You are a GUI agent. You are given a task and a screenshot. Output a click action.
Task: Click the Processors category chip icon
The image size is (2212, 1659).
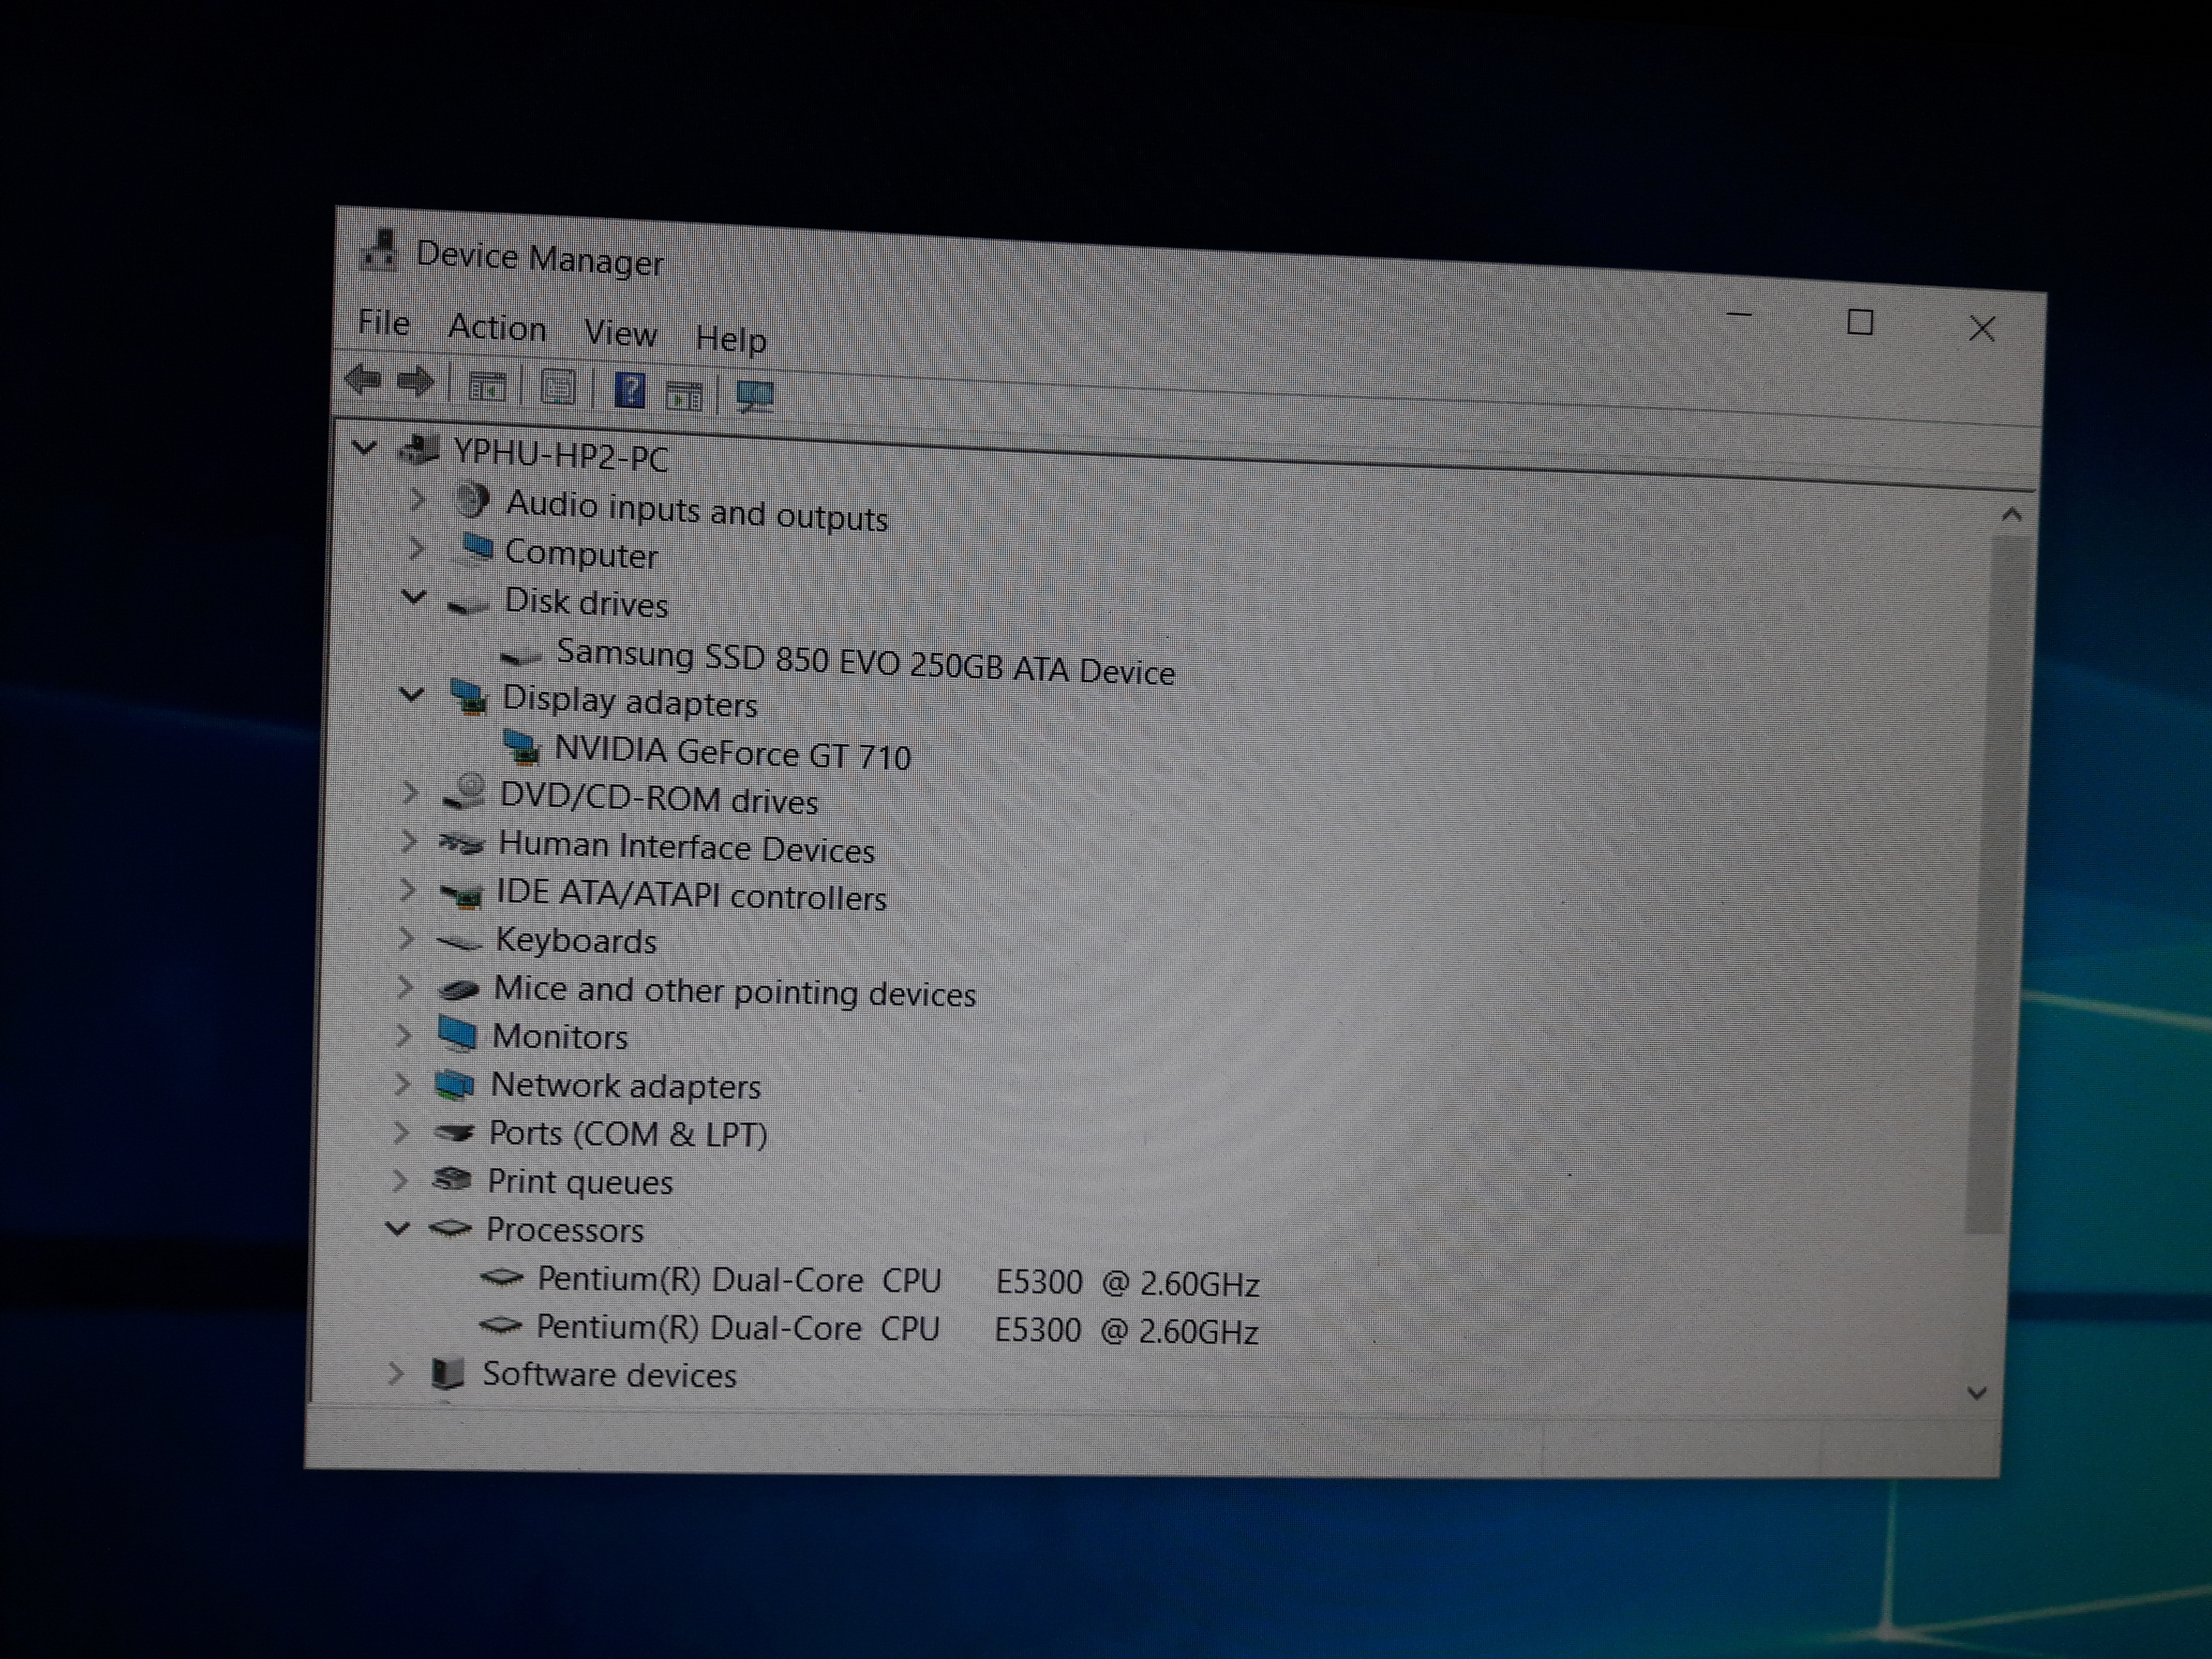[x=450, y=1228]
